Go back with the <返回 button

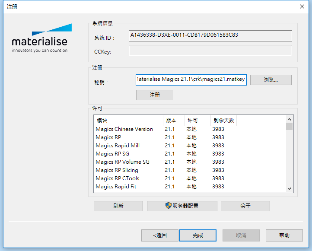tap(159, 235)
